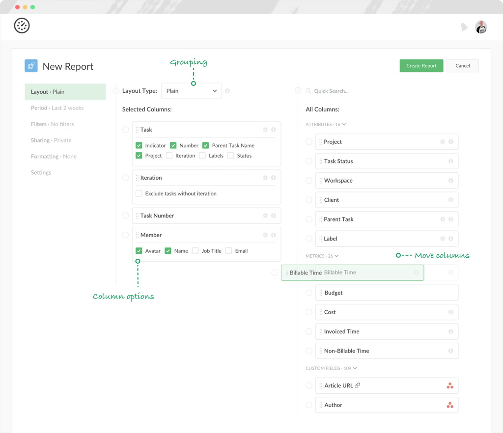Screen dimensions: 503x433
Task: Click the Create Report button
Action: coord(421,65)
